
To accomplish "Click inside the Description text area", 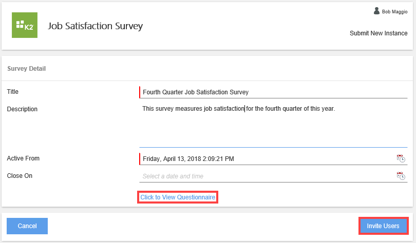I will pyautogui.click(x=272, y=126).
